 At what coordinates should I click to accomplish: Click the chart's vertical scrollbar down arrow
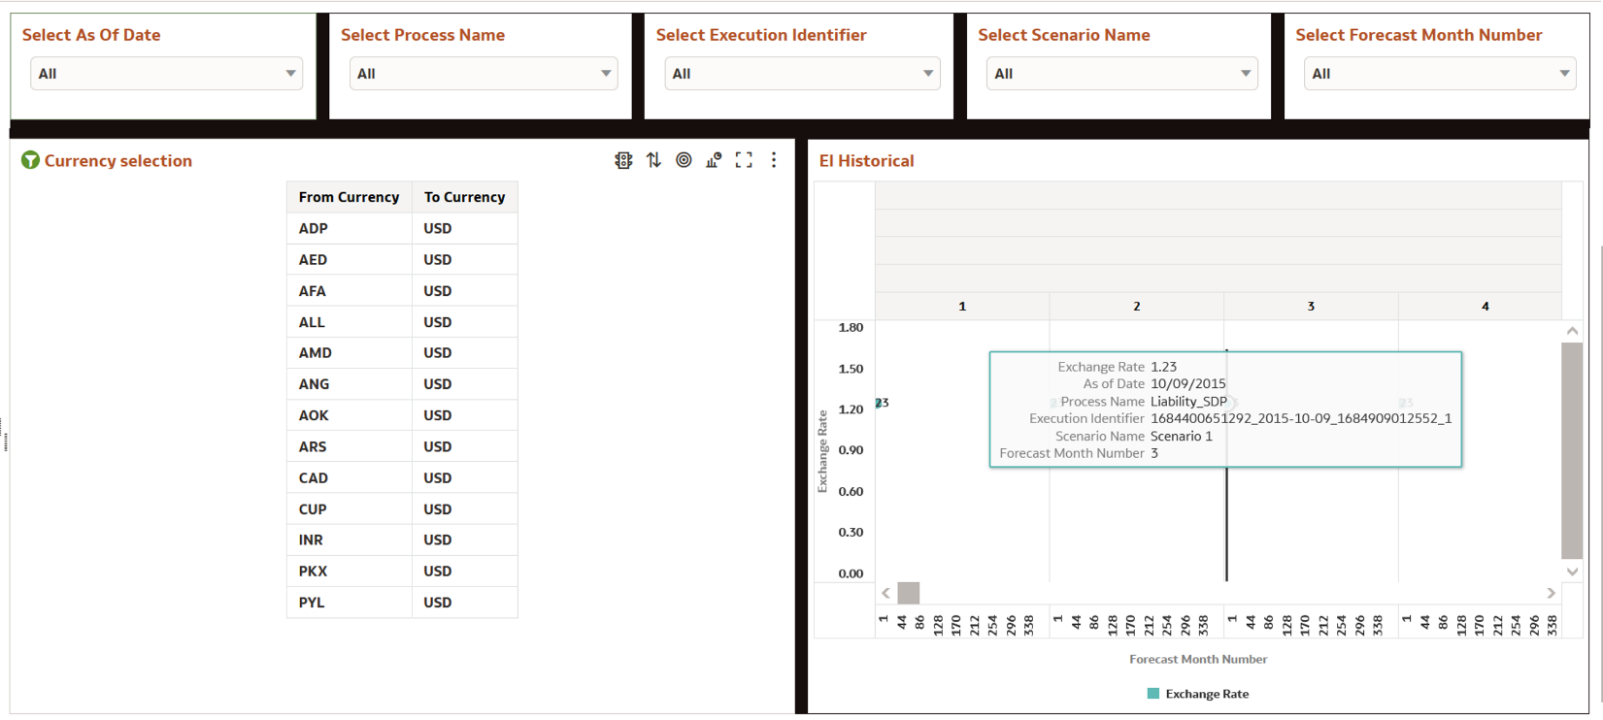[x=1572, y=572]
